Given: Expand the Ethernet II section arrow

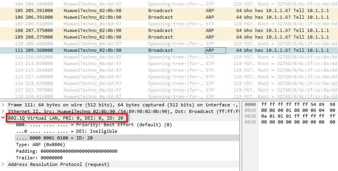Looking at the screenshot, I should click(3, 111).
